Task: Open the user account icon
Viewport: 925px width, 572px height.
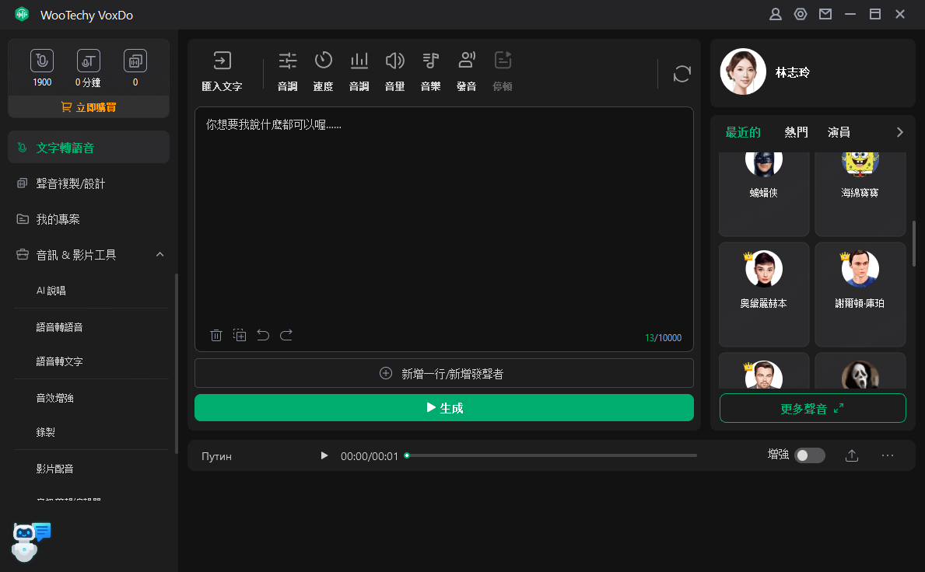Action: (776, 14)
